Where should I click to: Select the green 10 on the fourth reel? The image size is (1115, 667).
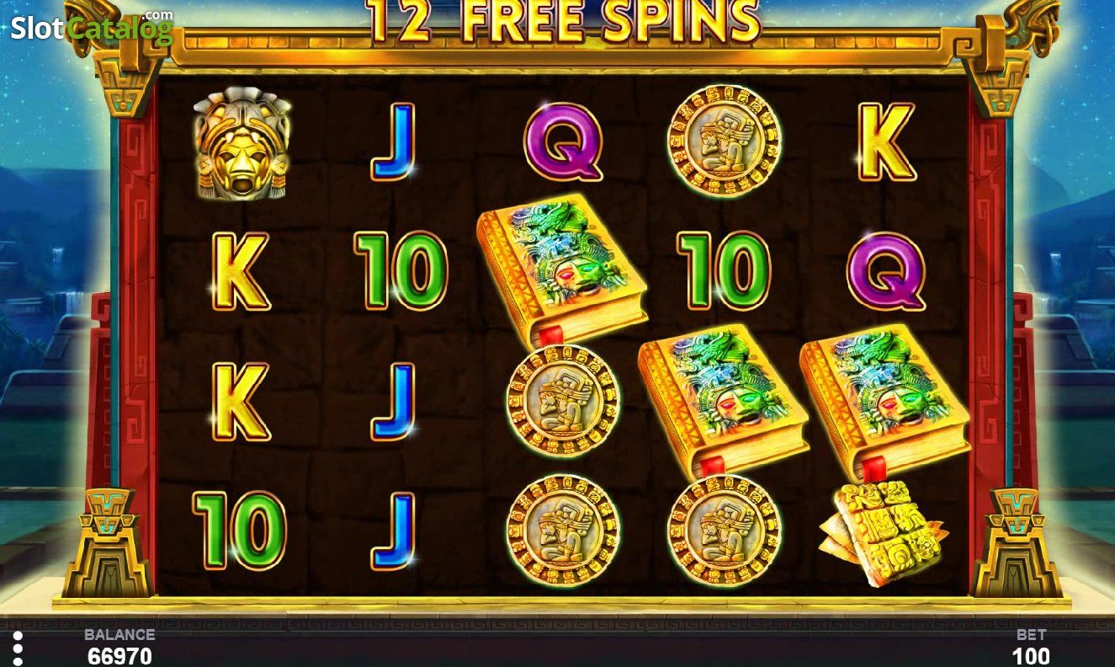pos(724,271)
